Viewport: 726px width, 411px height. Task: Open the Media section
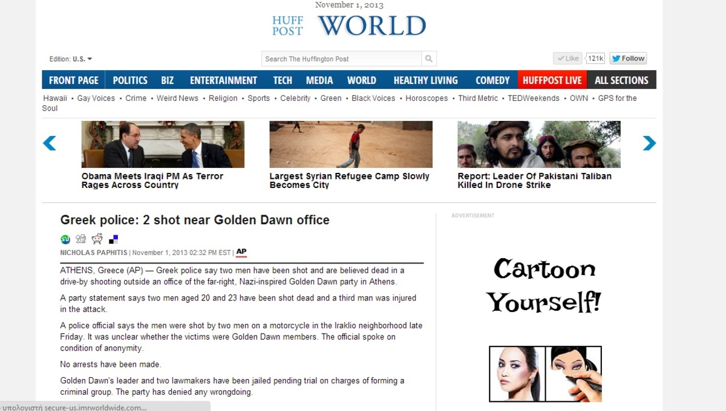click(x=319, y=80)
